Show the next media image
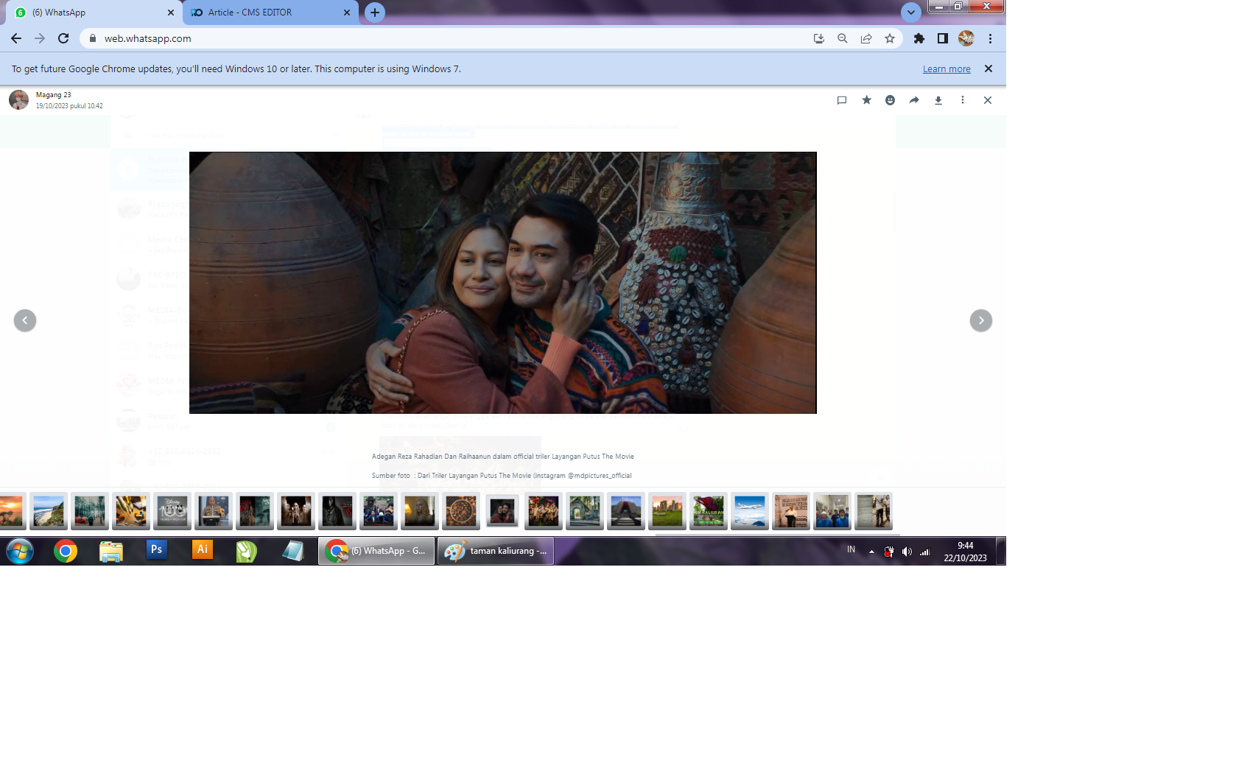 [981, 320]
